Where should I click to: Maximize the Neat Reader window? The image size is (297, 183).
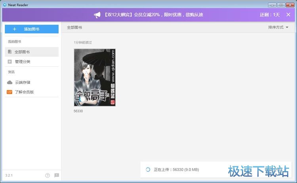(x=281, y=5)
